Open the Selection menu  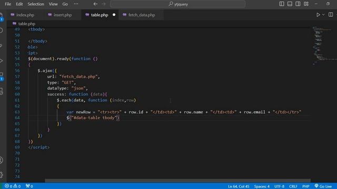coord(36,4)
